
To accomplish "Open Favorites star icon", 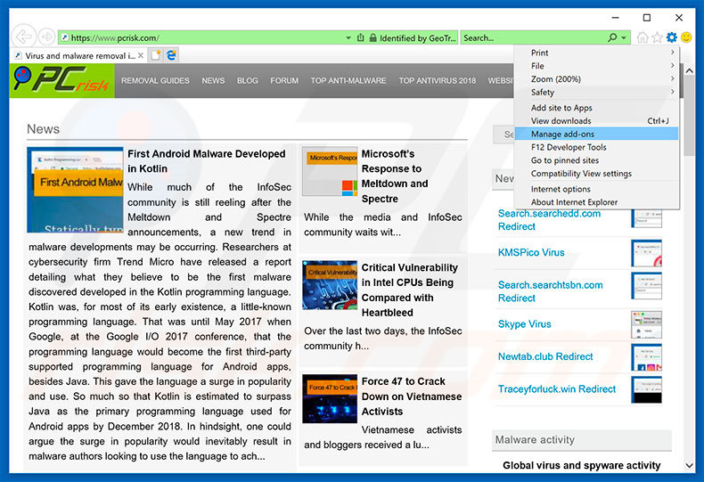I will (657, 37).
